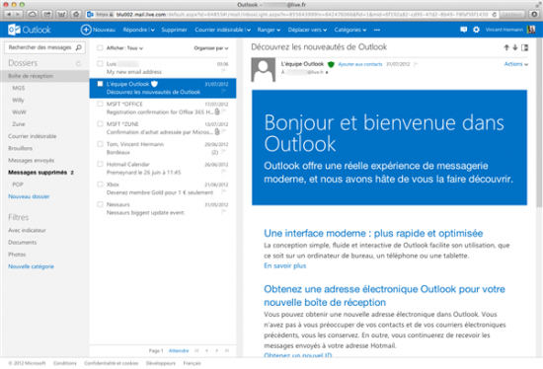Open the Messages supprimés folder
Screen dimensions: 543x369
[38, 173]
